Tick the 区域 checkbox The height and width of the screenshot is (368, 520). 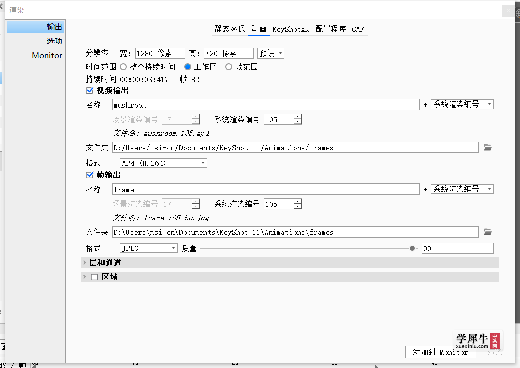[x=94, y=277]
